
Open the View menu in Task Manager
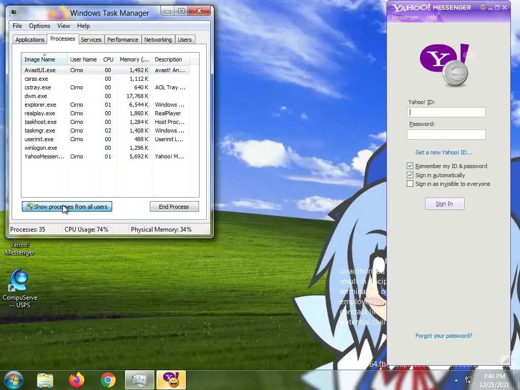click(63, 26)
